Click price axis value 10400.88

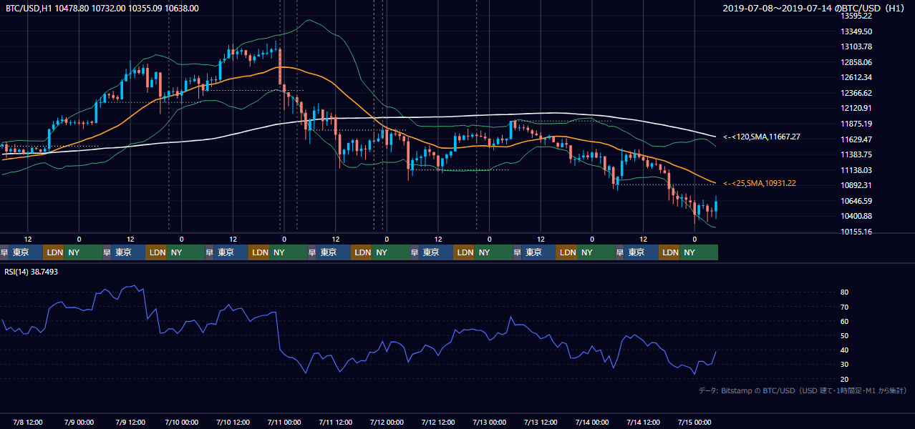(856, 216)
